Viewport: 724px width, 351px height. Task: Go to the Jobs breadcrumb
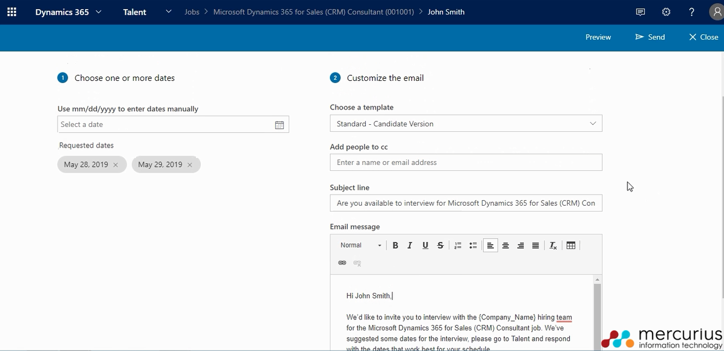click(x=192, y=12)
